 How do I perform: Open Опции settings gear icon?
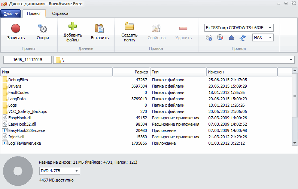click(43, 28)
